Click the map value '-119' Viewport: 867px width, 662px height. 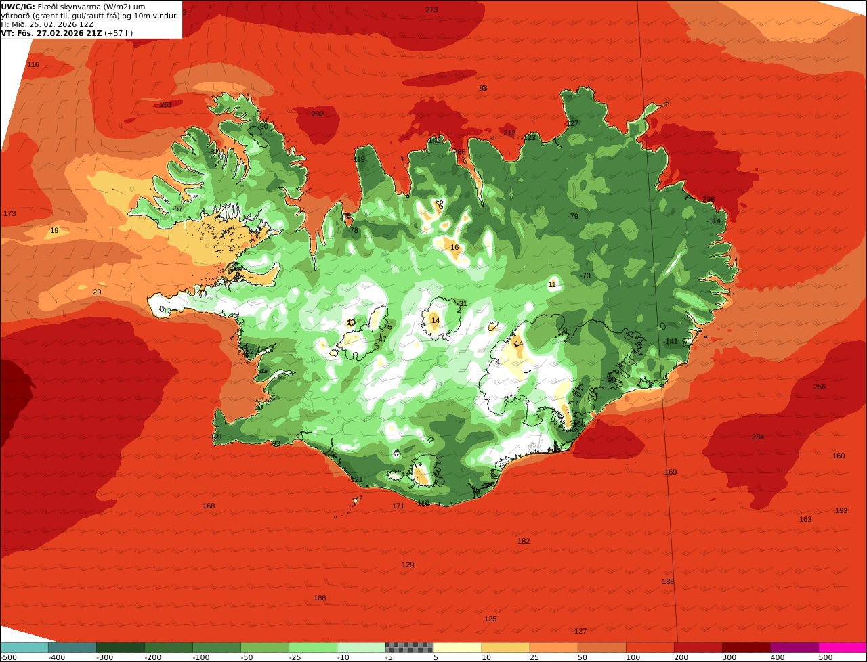click(358, 159)
